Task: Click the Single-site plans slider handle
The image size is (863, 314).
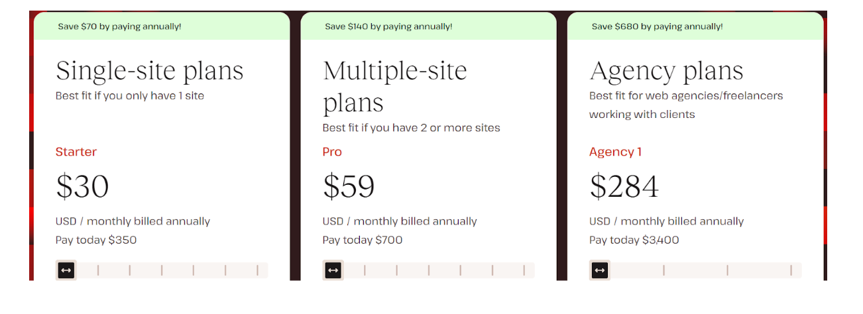Action: pos(66,270)
